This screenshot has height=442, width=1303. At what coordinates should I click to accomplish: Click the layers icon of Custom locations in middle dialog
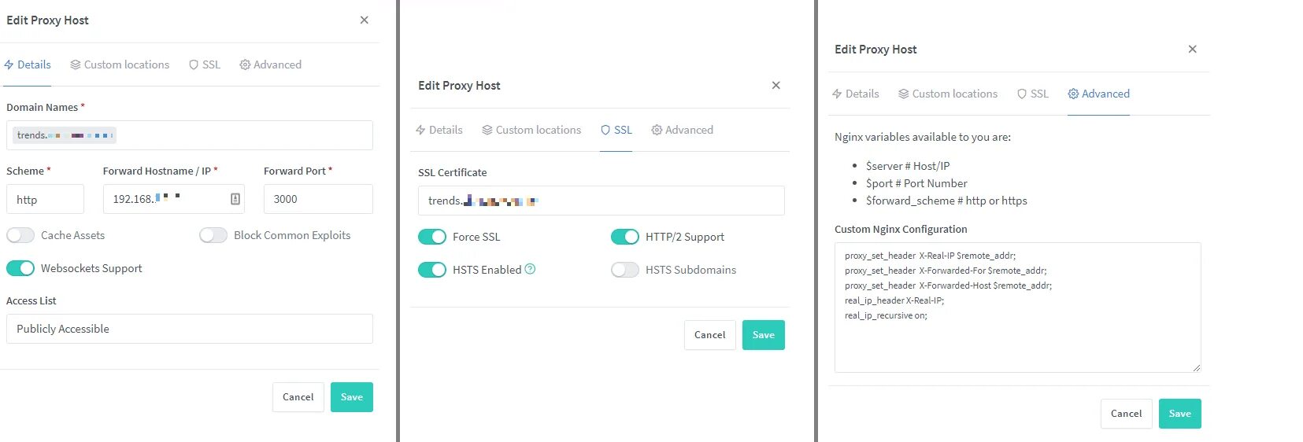487,130
